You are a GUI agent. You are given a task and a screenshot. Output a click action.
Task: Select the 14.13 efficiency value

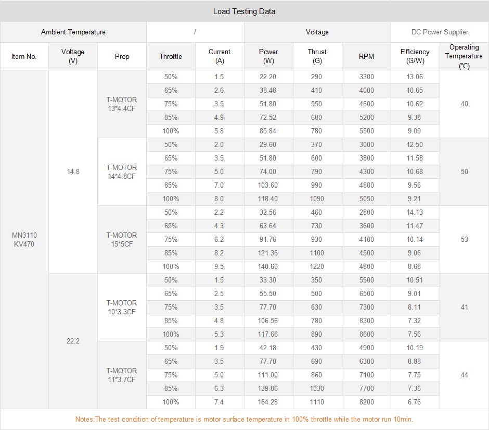point(415,212)
